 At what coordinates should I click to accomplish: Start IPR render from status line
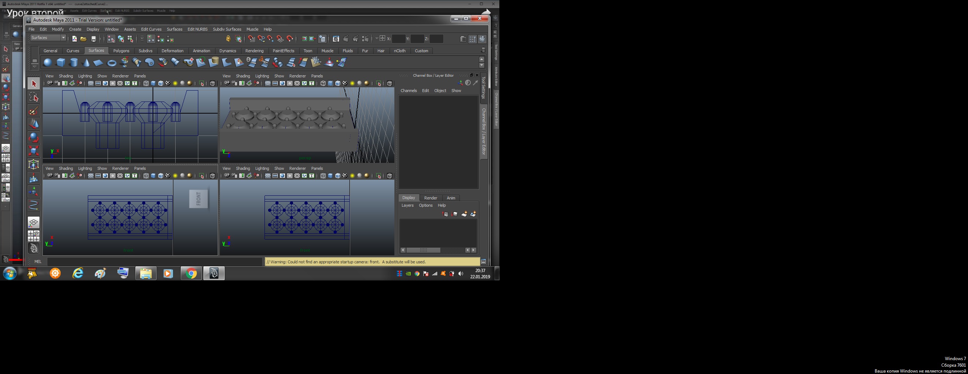356,39
